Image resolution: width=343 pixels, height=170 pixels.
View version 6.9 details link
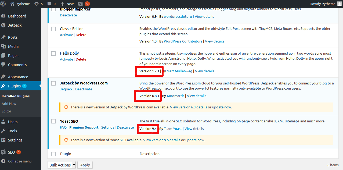click(x=189, y=107)
